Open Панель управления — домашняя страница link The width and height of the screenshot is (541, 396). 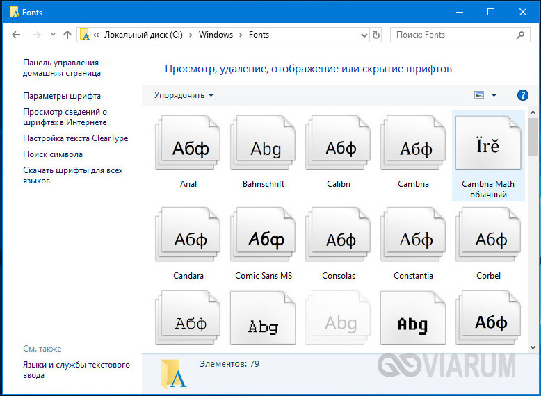(x=66, y=68)
